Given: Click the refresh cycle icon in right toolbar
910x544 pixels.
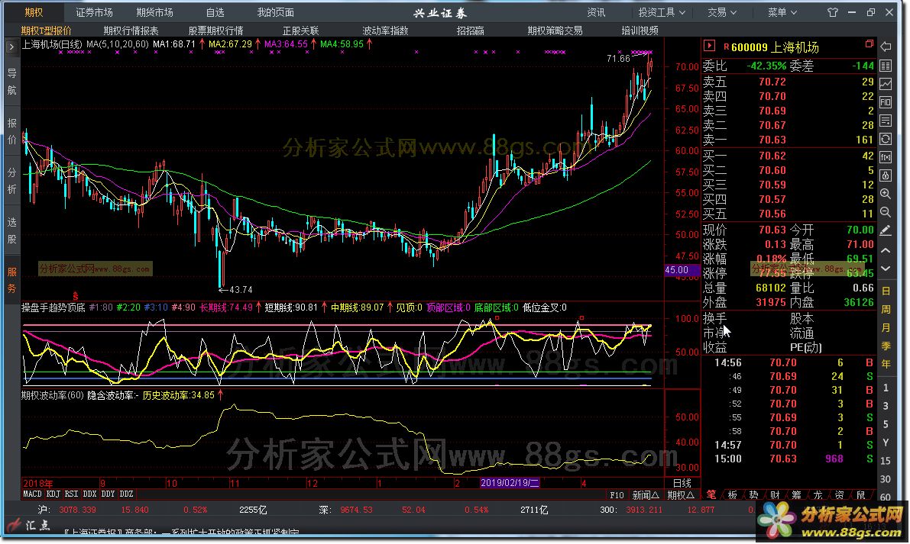Looking at the screenshot, I should (x=886, y=139).
